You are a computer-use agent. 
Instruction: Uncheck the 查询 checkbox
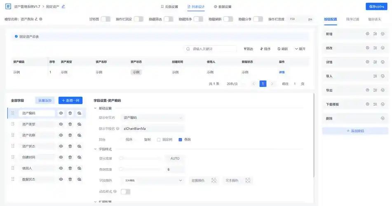click(x=180, y=140)
